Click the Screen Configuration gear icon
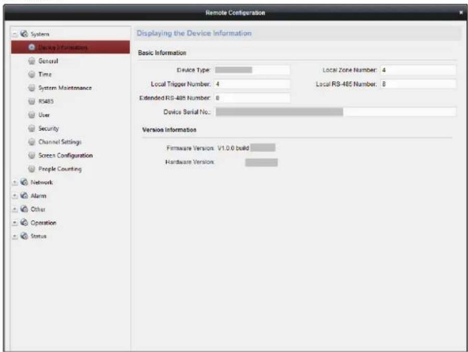The width and height of the screenshot is (468, 352). click(32, 155)
